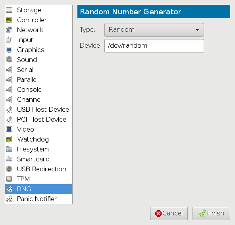This screenshot has height=225, width=235.
Task: Click the Filesystem folder icon
Action: [9, 149]
